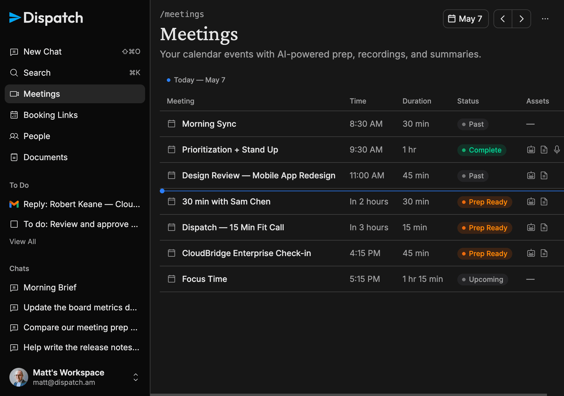This screenshot has height=396, width=564.
Task: Click the Complete status badge
Action: click(x=482, y=150)
